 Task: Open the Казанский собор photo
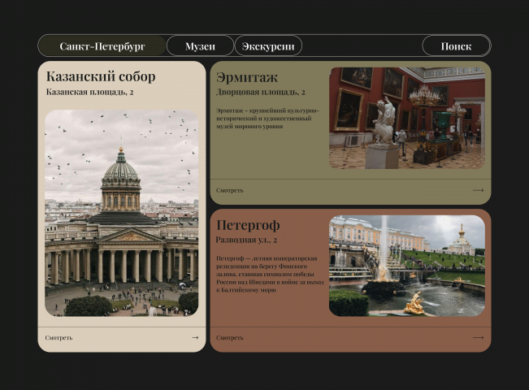click(x=121, y=213)
